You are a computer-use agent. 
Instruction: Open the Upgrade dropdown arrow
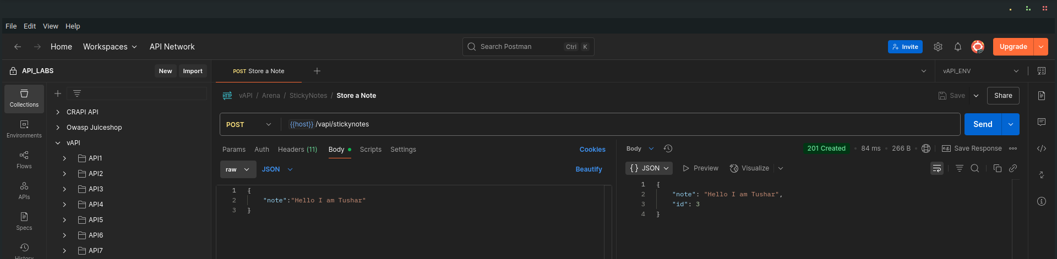tap(1041, 47)
